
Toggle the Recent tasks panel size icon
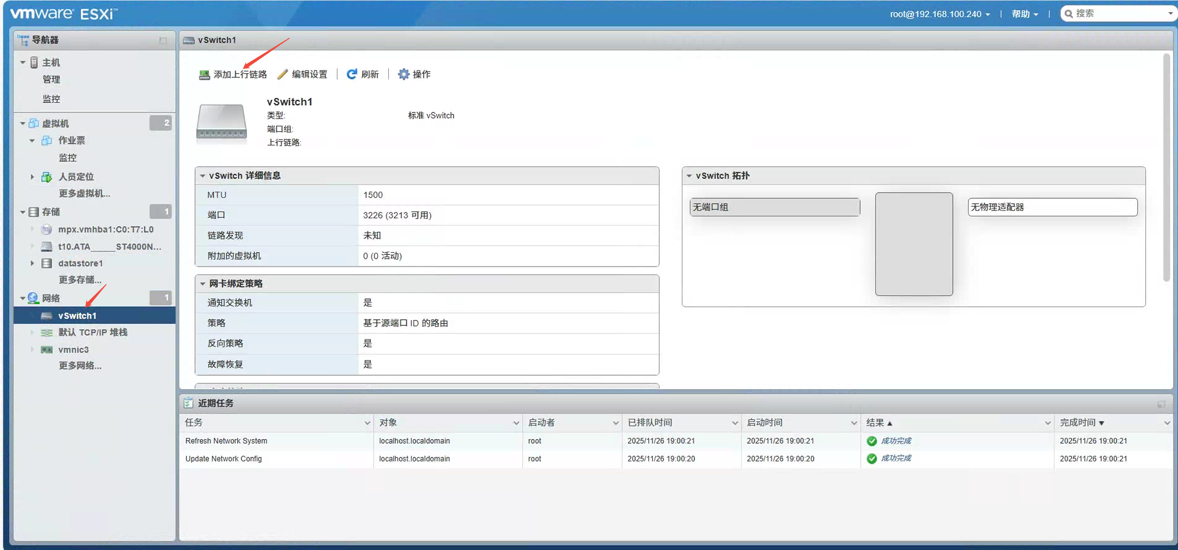[x=1161, y=404]
